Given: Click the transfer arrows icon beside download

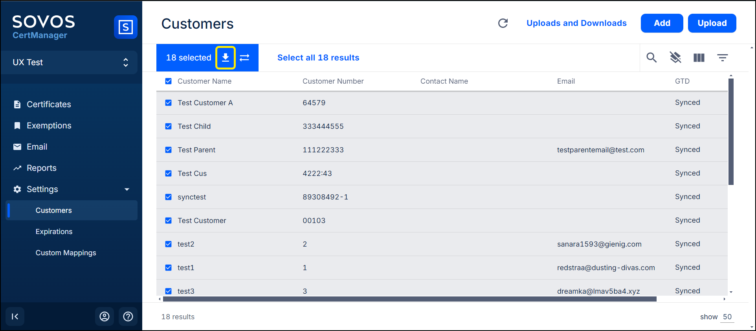Looking at the screenshot, I should [244, 58].
